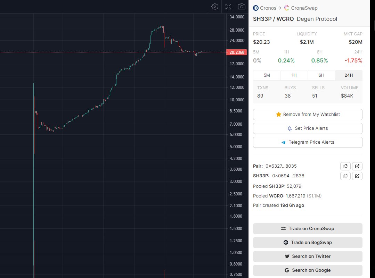
Task: Switch stats to the 6H tab
Action: (x=321, y=75)
